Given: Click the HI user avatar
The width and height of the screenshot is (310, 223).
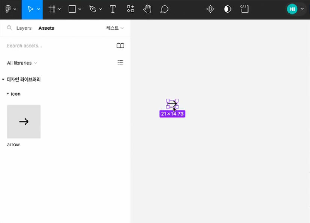Looking at the screenshot, I should [x=292, y=9].
